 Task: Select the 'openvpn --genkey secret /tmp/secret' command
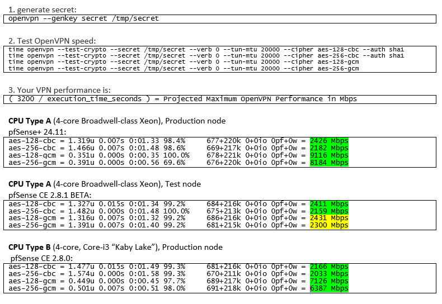83,18
